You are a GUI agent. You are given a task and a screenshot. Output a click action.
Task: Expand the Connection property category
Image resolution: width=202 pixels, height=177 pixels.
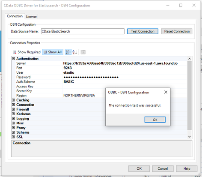[13, 105]
